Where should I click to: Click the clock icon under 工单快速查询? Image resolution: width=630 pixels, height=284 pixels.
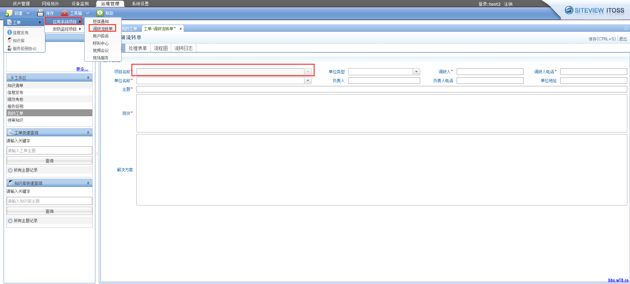click(x=10, y=170)
